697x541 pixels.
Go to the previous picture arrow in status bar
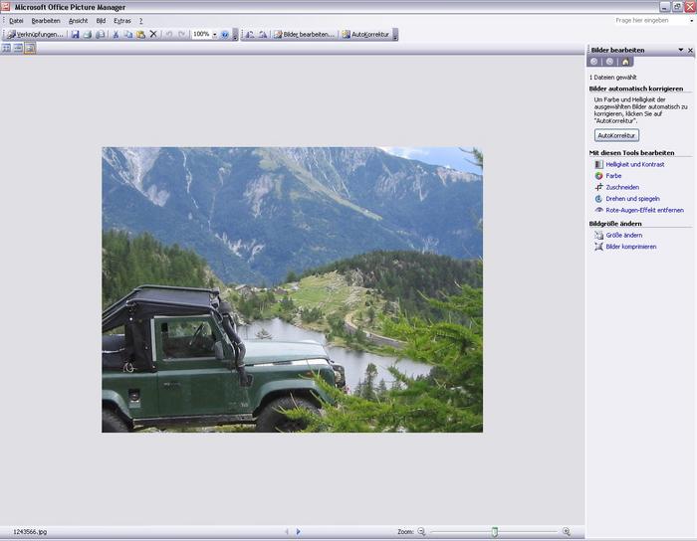coord(287,531)
